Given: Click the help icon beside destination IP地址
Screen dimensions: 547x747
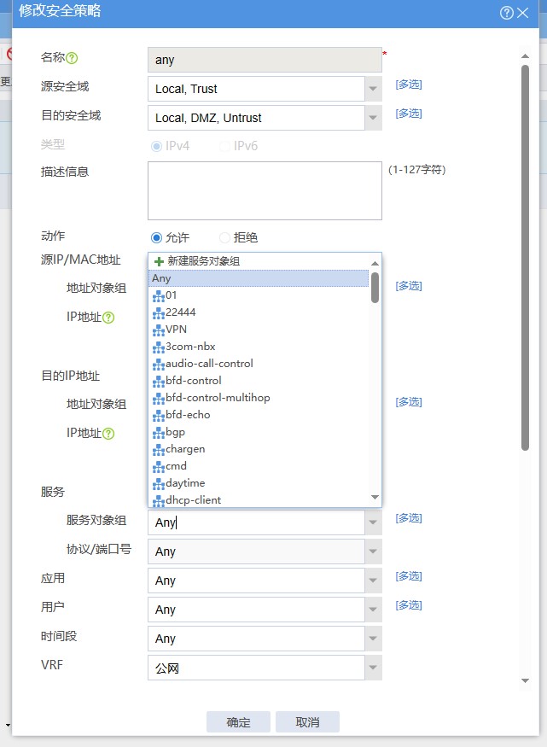Looking at the screenshot, I should point(108,434).
